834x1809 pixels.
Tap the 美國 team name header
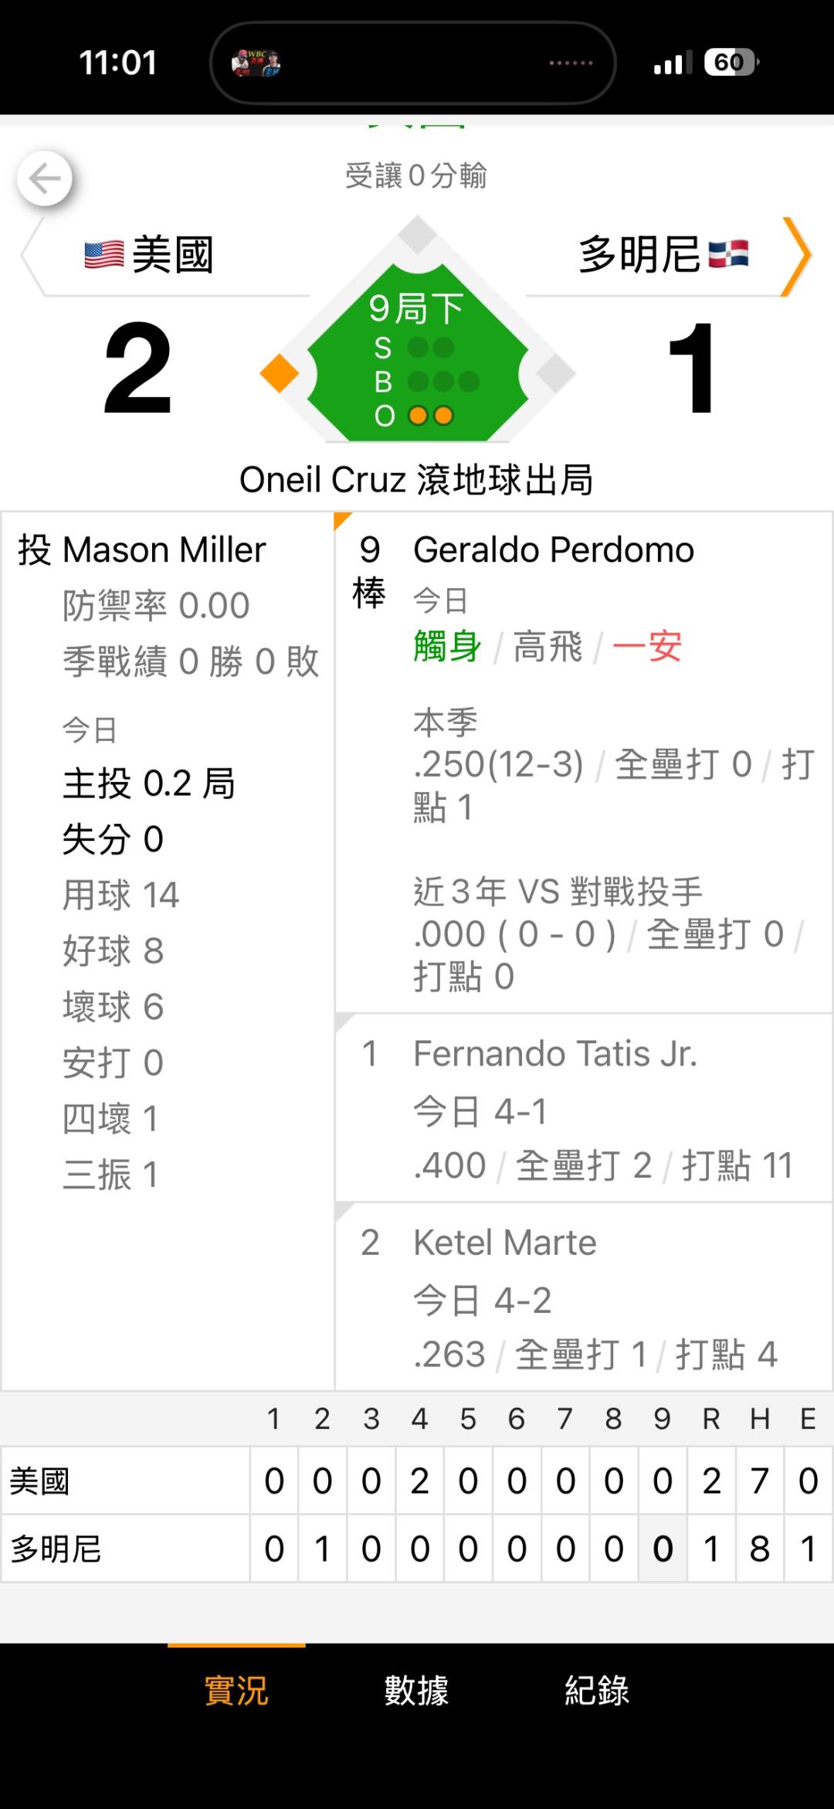tap(172, 254)
